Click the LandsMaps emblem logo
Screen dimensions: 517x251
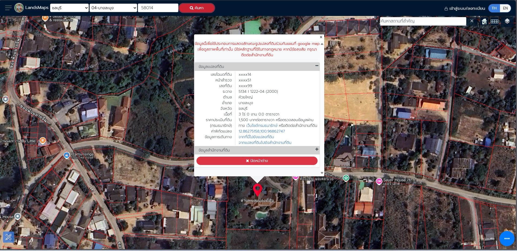pyautogui.click(x=19, y=8)
